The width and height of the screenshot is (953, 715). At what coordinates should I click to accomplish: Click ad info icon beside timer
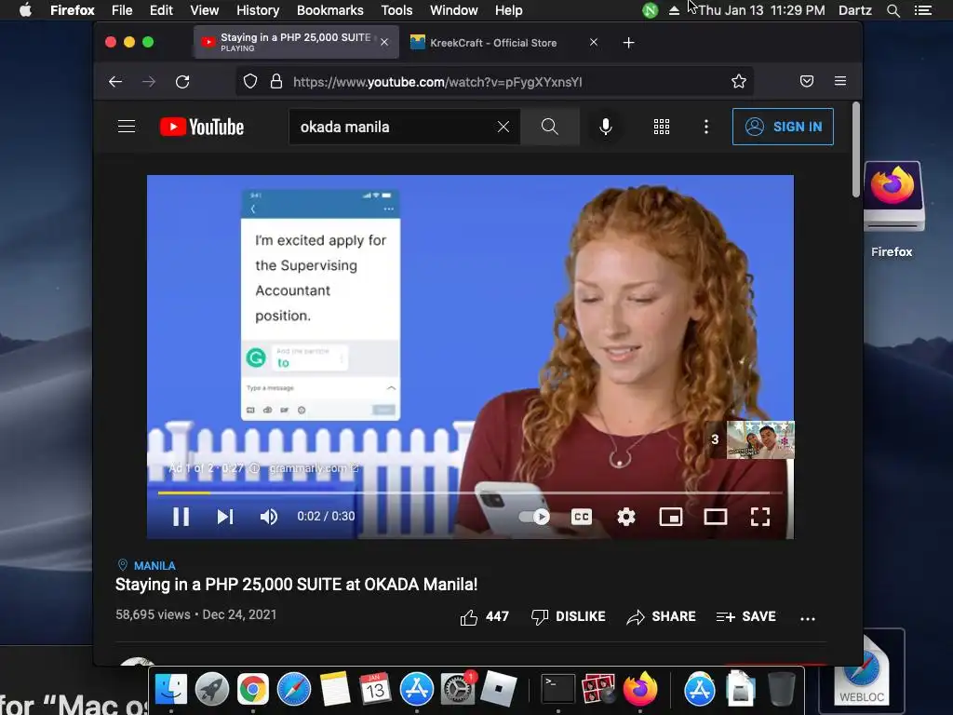coord(255,468)
